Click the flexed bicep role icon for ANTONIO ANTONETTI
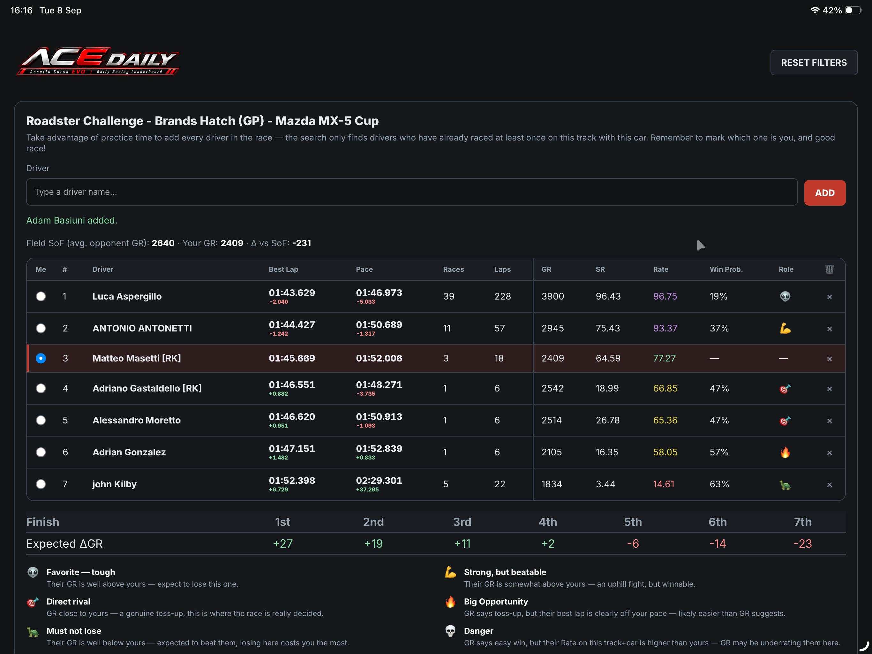Image resolution: width=872 pixels, height=654 pixels. point(785,328)
